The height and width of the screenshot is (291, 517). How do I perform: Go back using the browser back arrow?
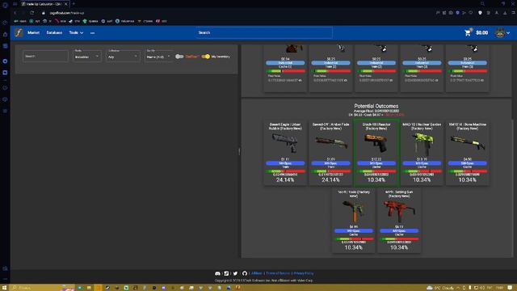click(15, 13)
